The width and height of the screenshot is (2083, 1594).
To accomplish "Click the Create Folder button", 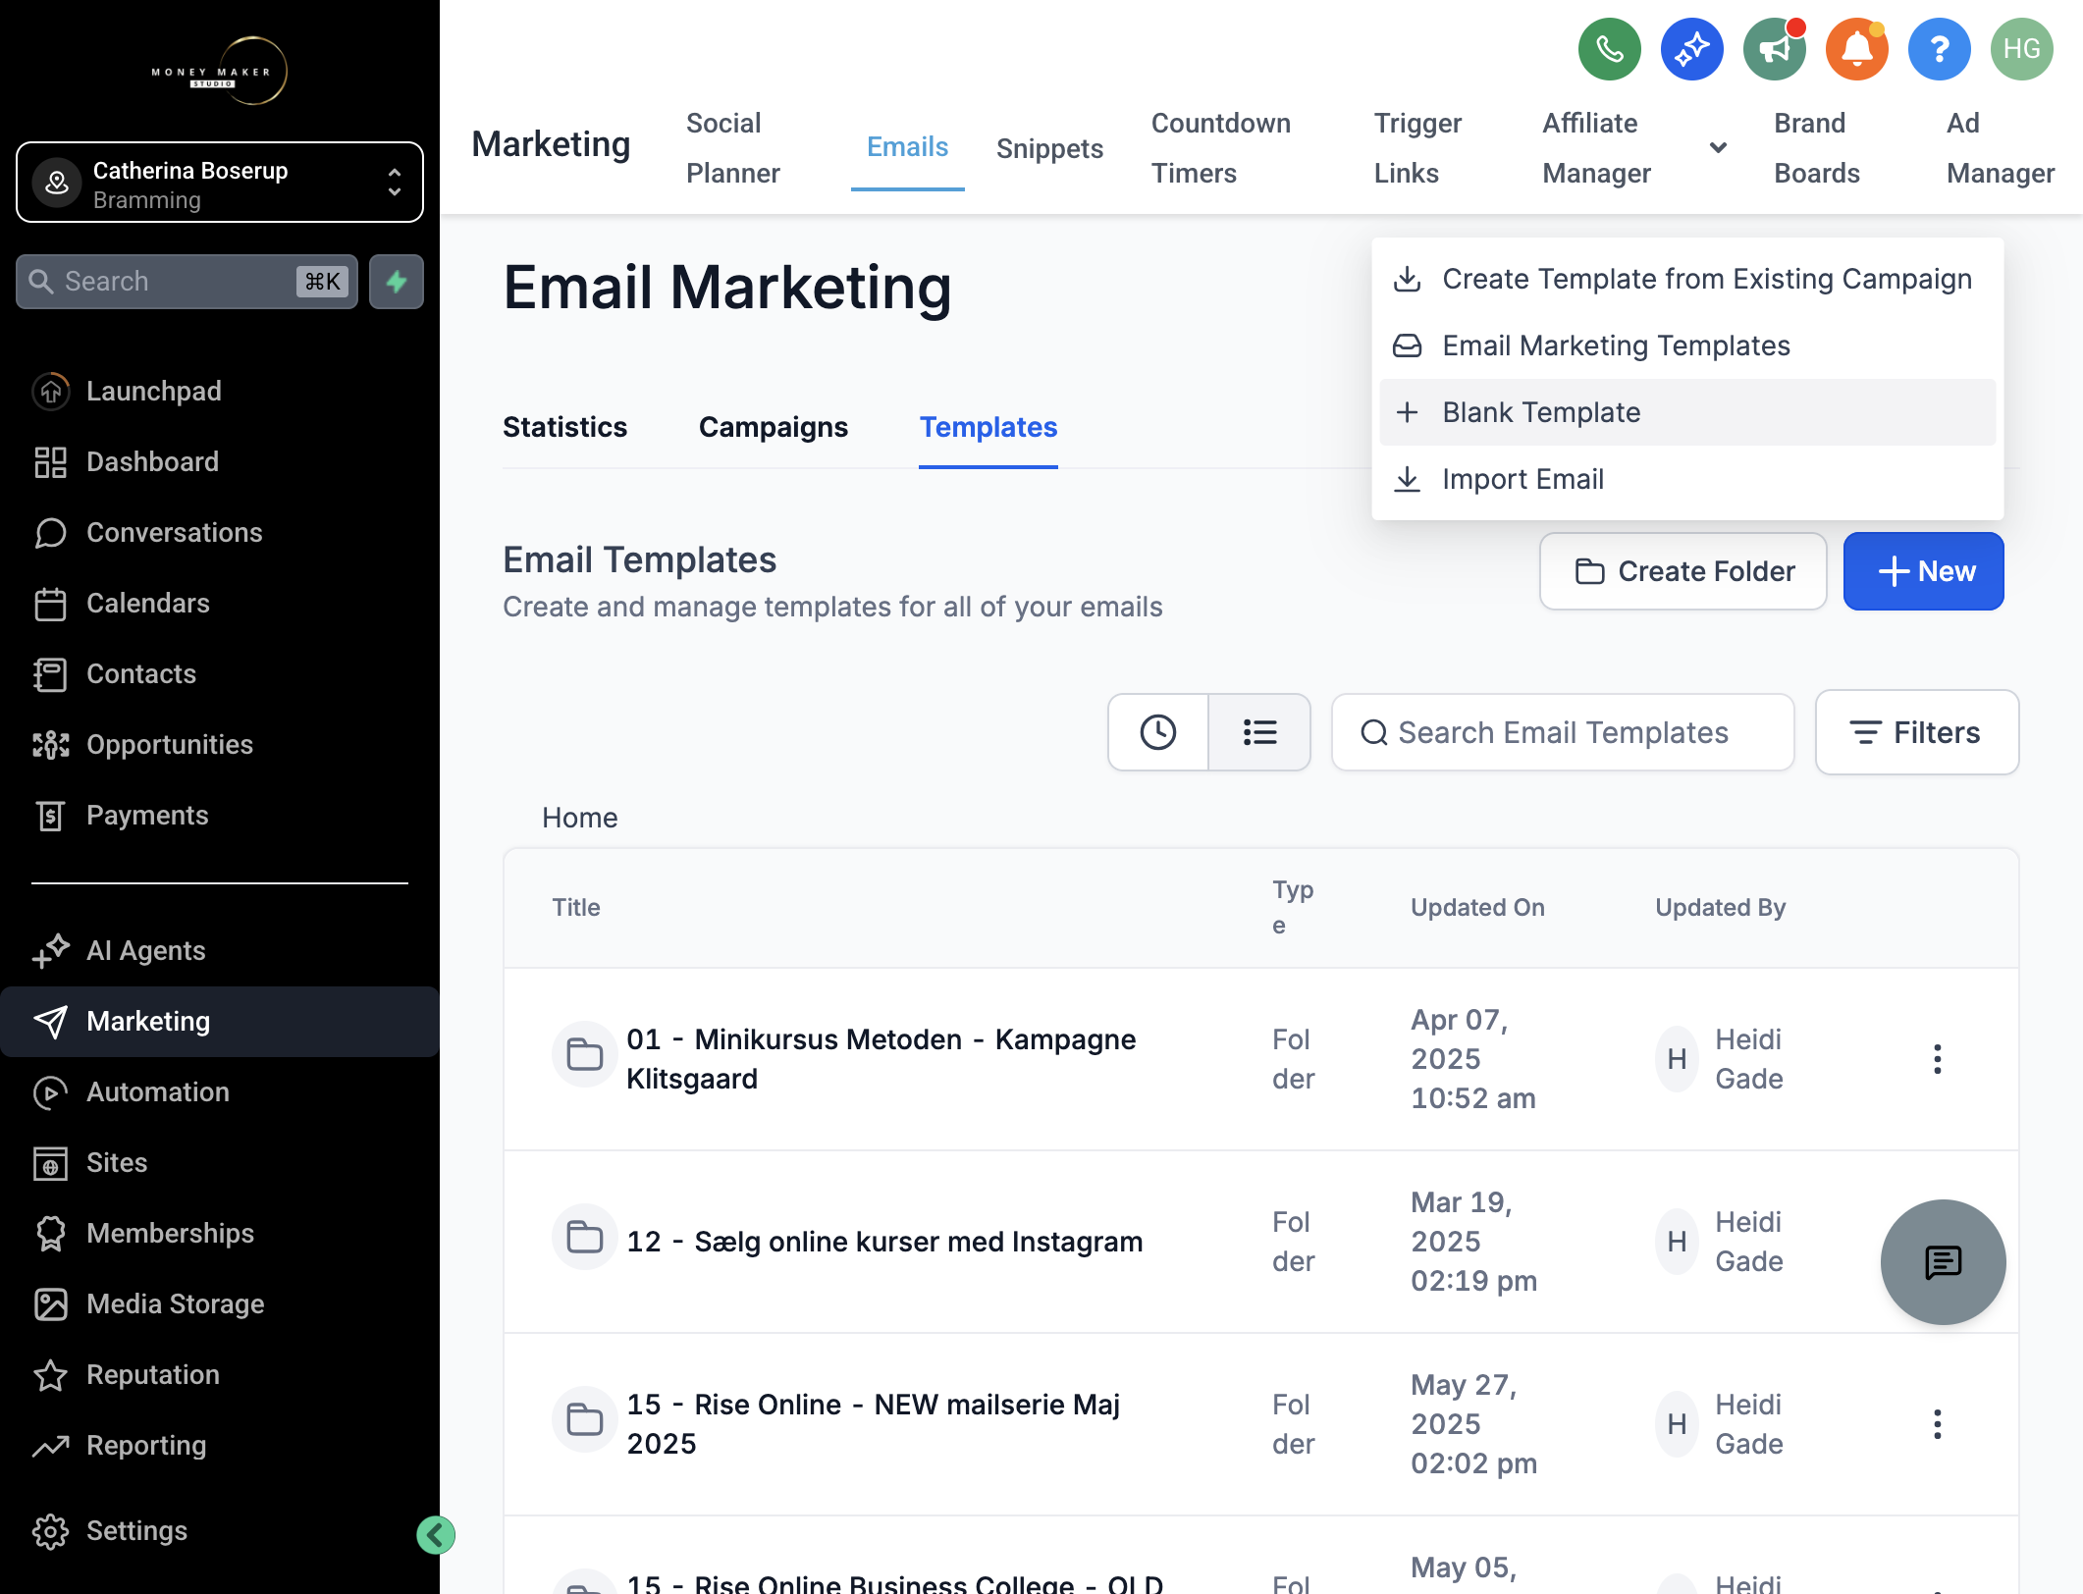I will click(x=1682, y=571).
